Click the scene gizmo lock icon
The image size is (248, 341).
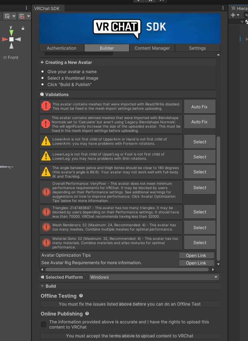point(23,28)
